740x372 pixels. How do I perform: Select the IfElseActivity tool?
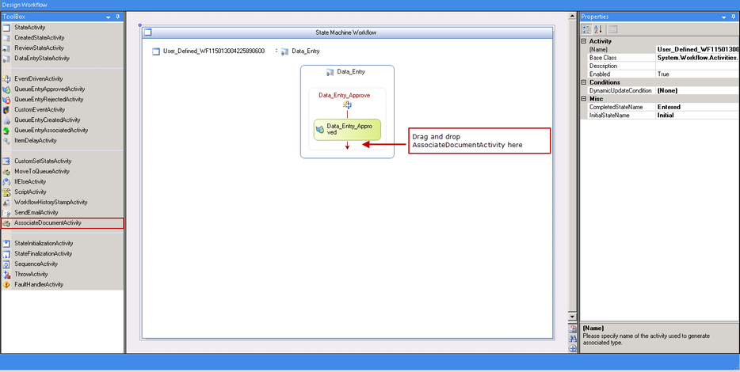(30, 182)
